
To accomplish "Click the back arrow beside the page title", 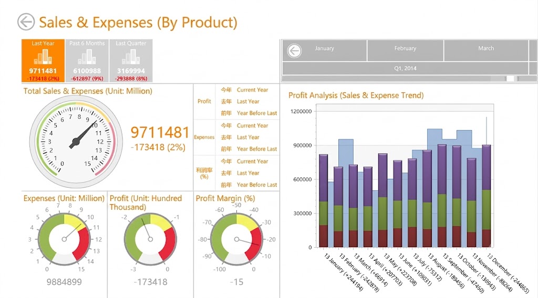I will (x=26, y=22).
